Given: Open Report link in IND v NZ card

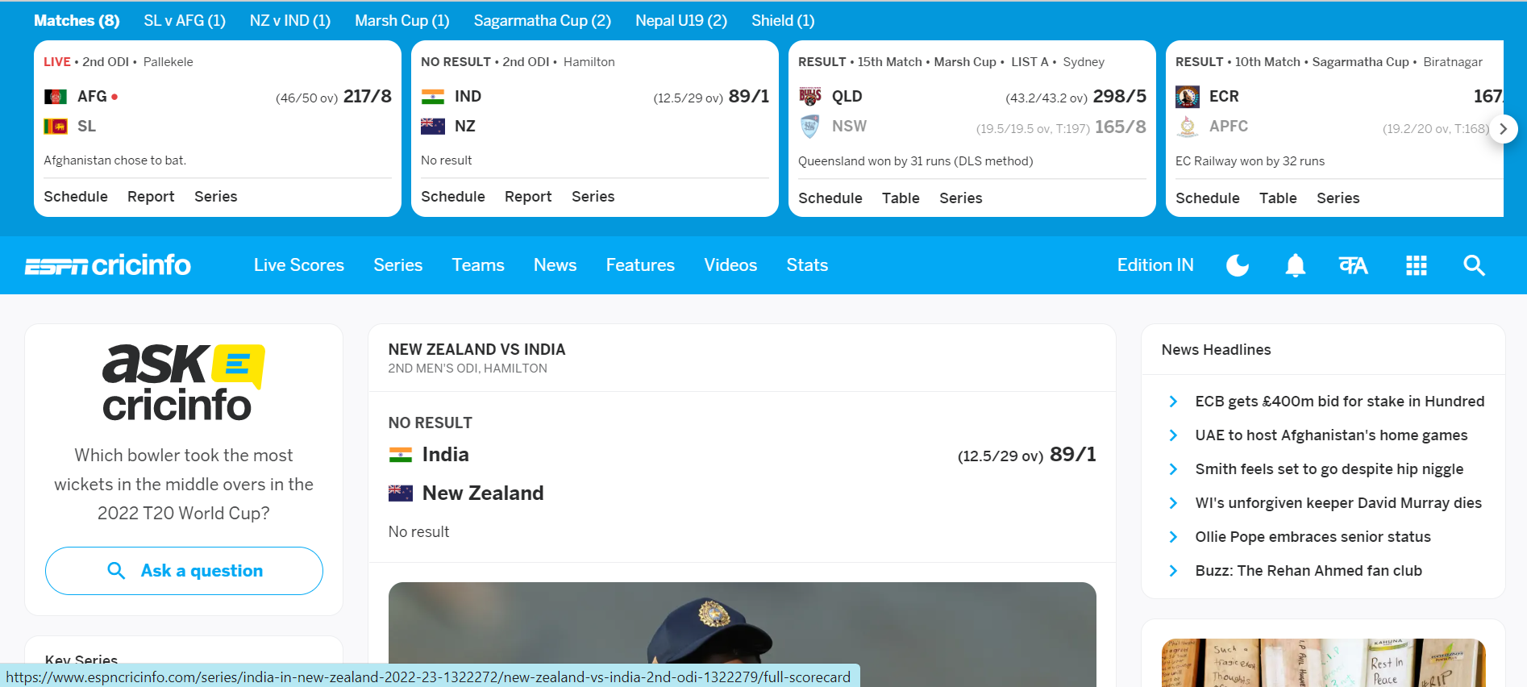Looking at the screenshot, I should (x=528, y=197).
